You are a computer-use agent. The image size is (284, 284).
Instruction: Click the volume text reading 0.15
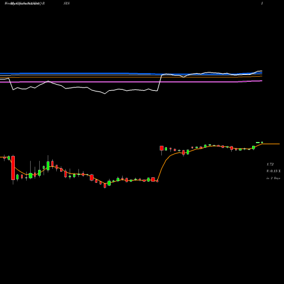(x=274, y=171)
